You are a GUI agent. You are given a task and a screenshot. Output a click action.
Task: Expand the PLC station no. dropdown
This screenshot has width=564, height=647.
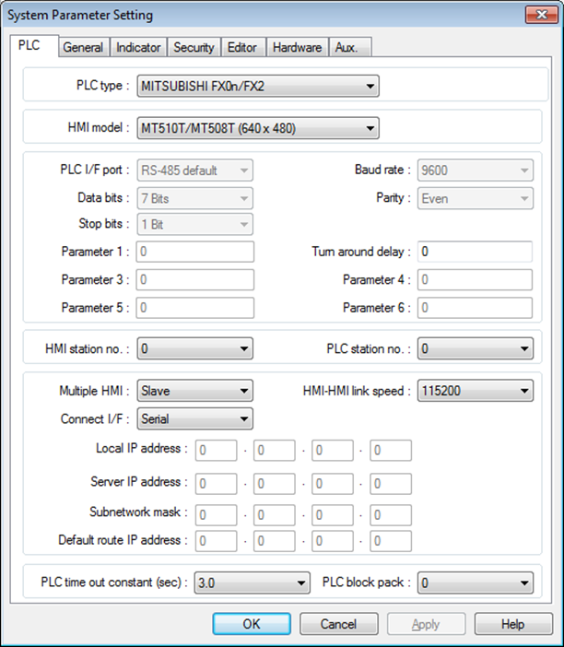pyautogui.click(x=475, y=348)
